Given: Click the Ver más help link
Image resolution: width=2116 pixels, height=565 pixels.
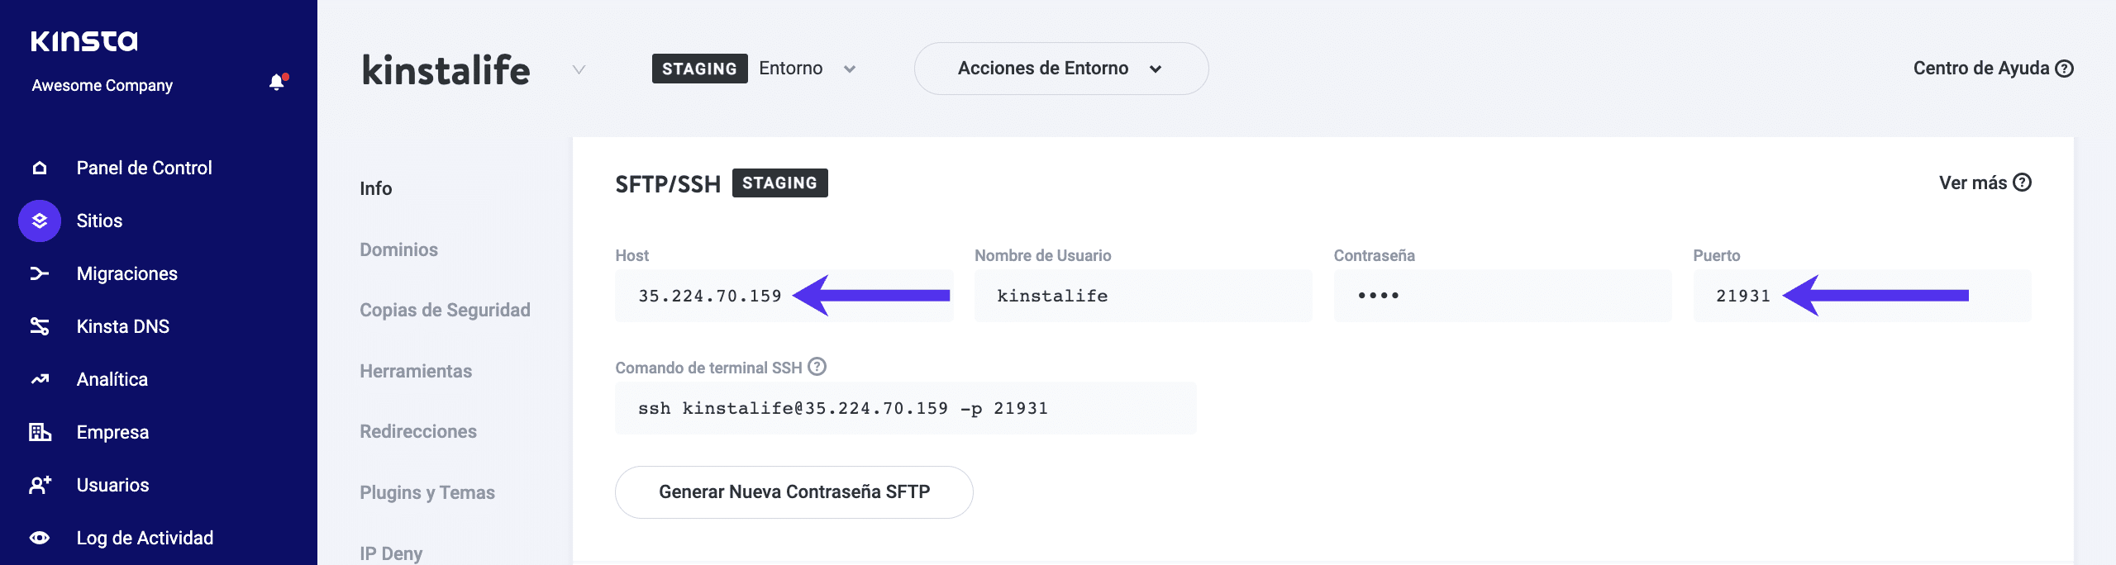Looking at the screenshot, I should 1984,183.
